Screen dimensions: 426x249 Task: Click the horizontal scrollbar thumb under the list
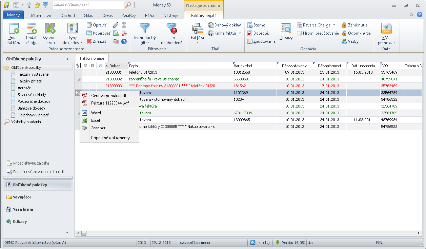84,233
